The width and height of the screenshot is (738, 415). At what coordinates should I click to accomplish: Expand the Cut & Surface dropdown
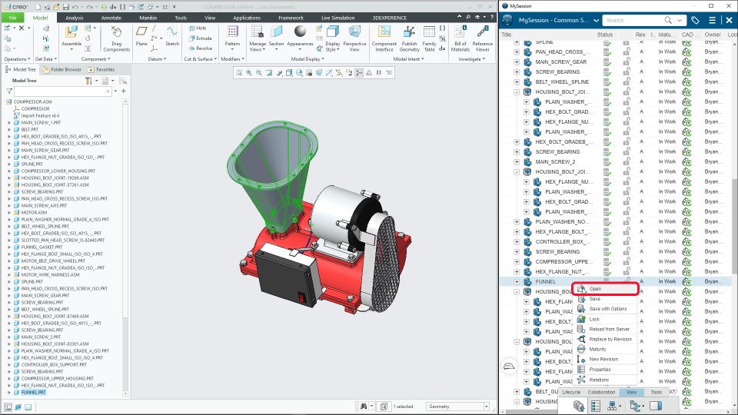click(x=201, y=59)
